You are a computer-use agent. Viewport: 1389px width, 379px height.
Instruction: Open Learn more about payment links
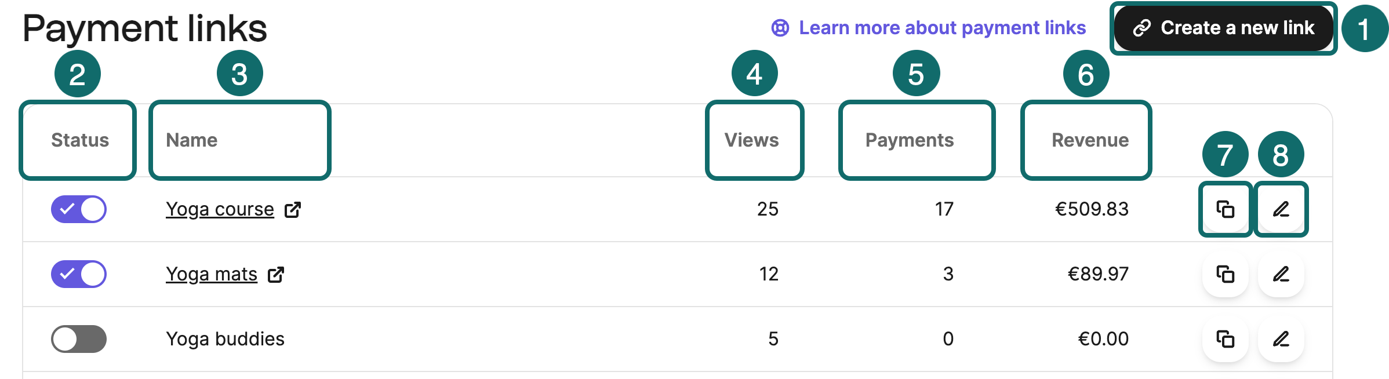pos(942,27)
